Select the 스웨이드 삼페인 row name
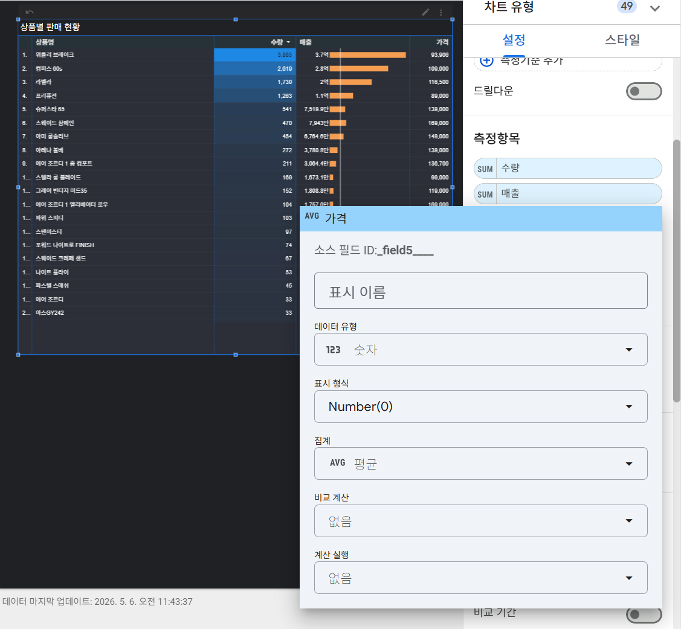681x629 pixels. [x=55, y=123]
